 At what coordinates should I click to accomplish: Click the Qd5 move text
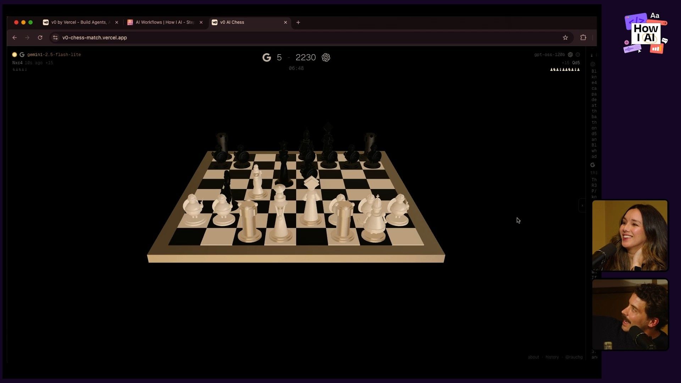[x=576, y=63]
